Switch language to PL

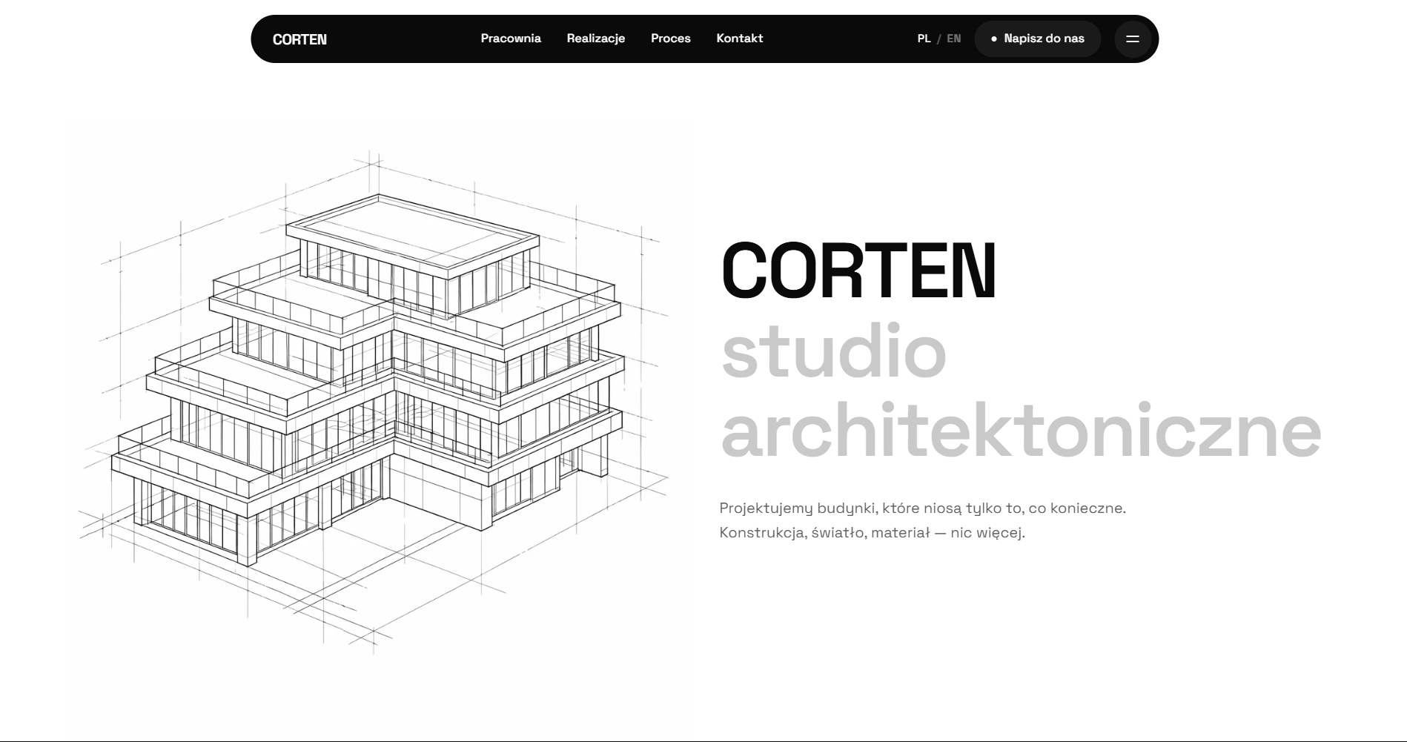pos(924,39)
